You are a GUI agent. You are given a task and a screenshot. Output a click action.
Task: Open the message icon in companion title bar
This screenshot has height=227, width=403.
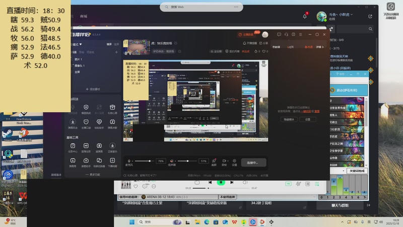279,34
